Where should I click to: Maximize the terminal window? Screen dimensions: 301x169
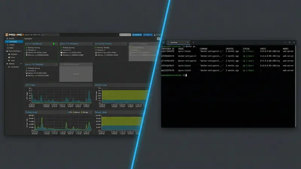290,42
